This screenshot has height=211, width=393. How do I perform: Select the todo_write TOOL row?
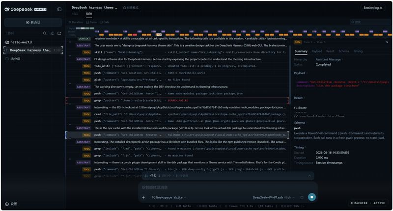tap(177, 66)
